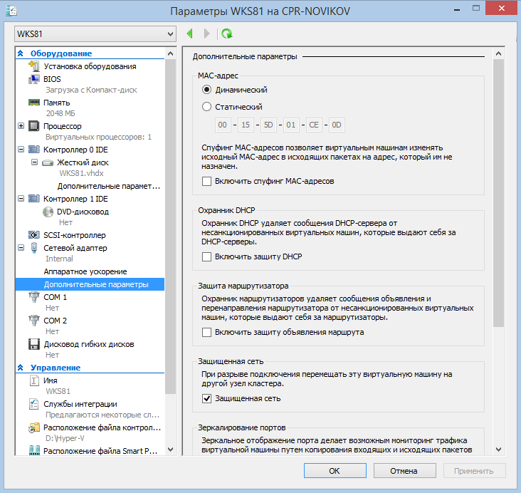Screen dimensions: 521x493
Task: Uncheck the Защищенная сеть checkbox
Action: tap(207, 398)
